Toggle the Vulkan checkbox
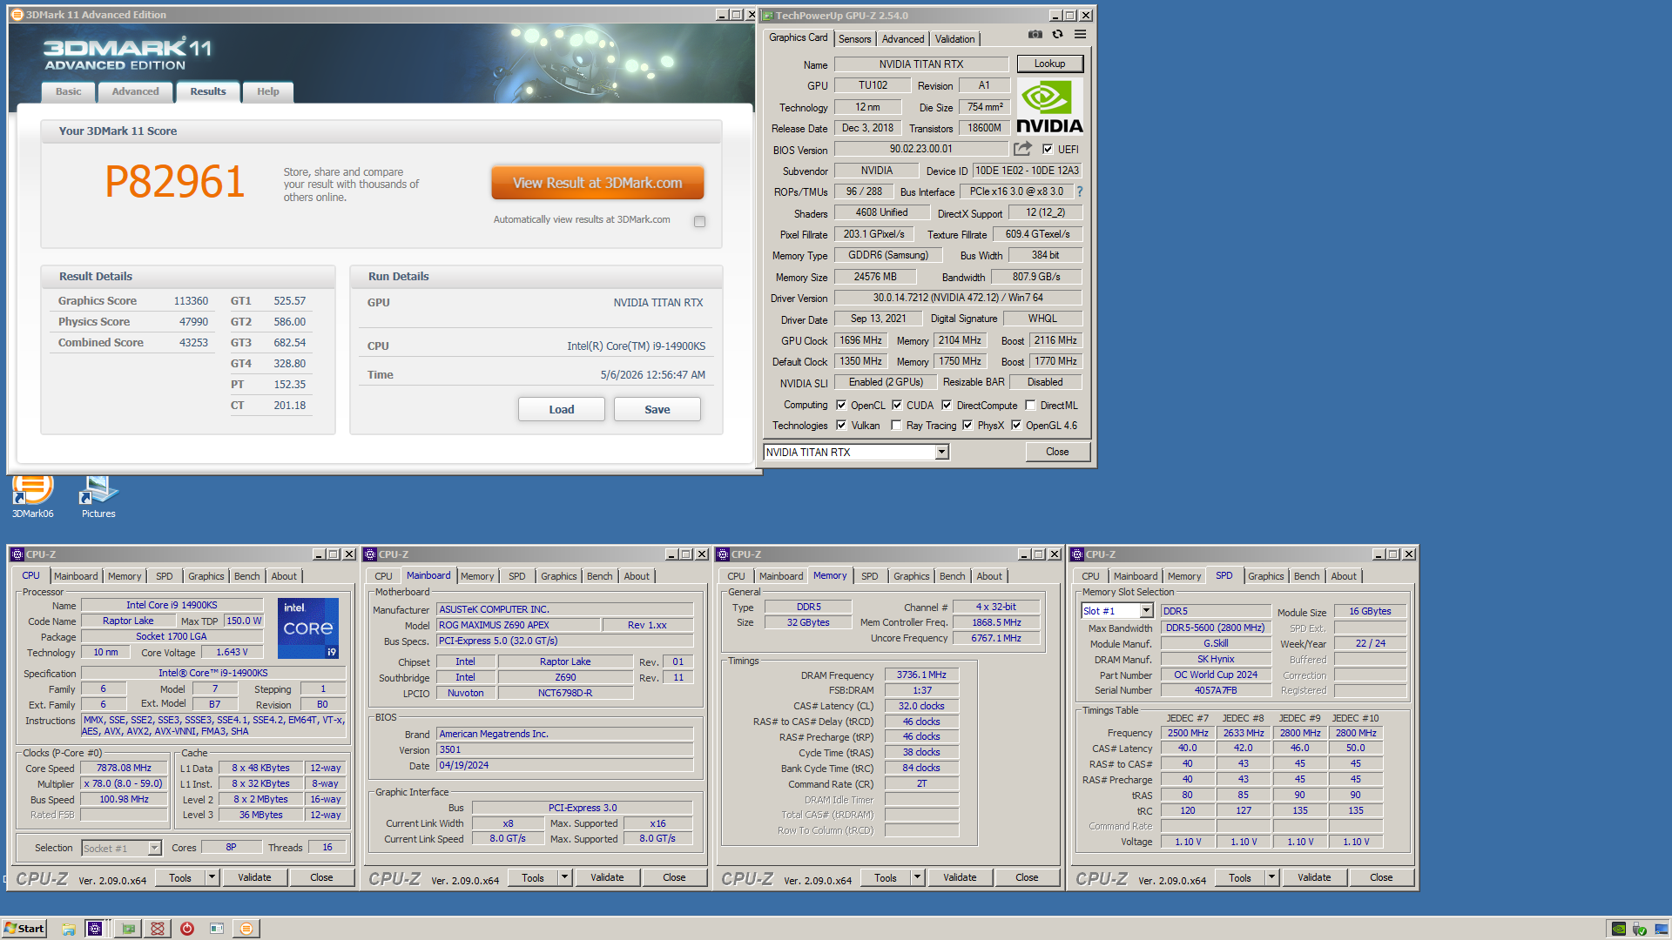1672x940 pixels. point(841,425)
